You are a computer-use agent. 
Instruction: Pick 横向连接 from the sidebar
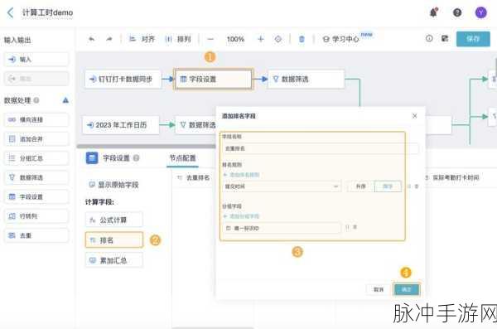[36, 119]
